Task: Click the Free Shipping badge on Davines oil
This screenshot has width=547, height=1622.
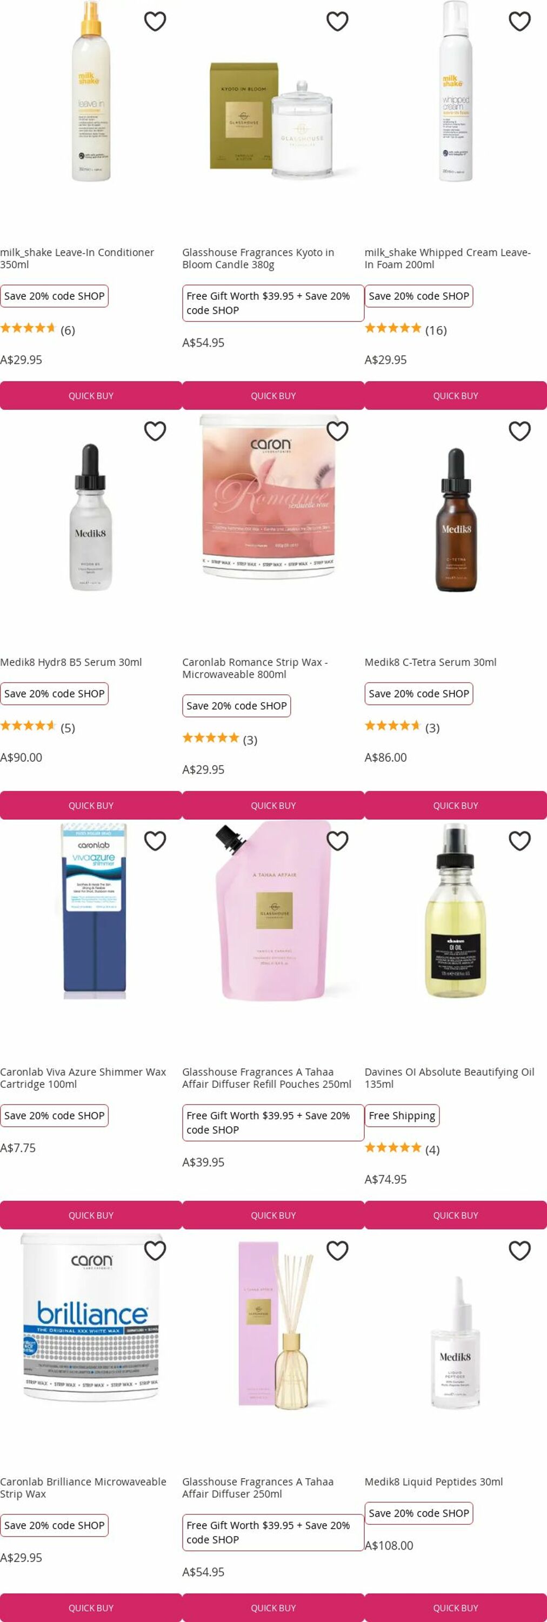Action: (402, 1115)
